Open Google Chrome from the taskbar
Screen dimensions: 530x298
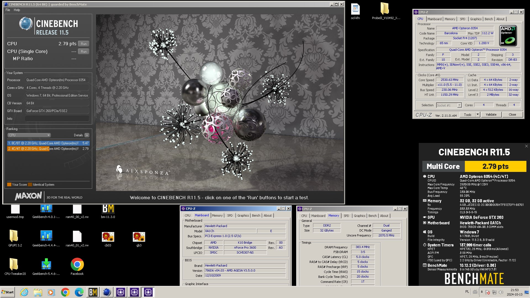[x=65, y=292]
